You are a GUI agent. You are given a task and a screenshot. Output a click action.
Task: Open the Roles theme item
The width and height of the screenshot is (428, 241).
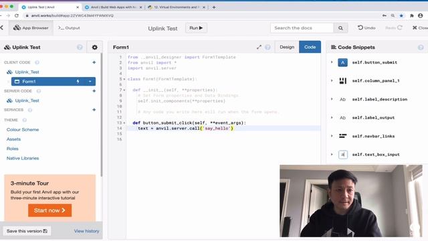pos(13,149)
